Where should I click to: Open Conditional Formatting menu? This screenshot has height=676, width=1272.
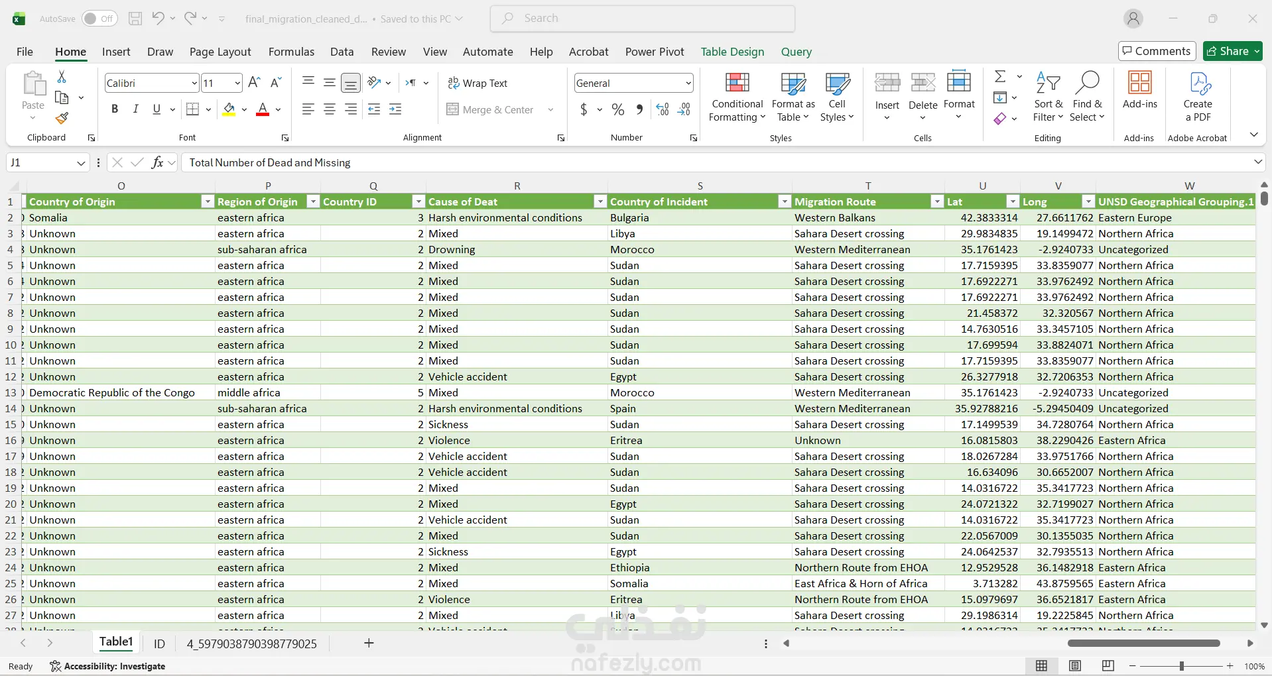737,97
